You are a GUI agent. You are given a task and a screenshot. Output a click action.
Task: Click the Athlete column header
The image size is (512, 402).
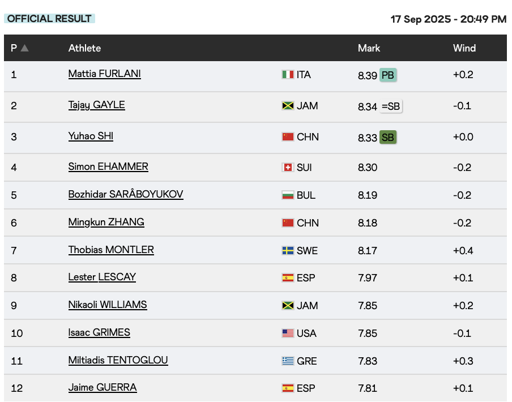click(x=84, y=48)
